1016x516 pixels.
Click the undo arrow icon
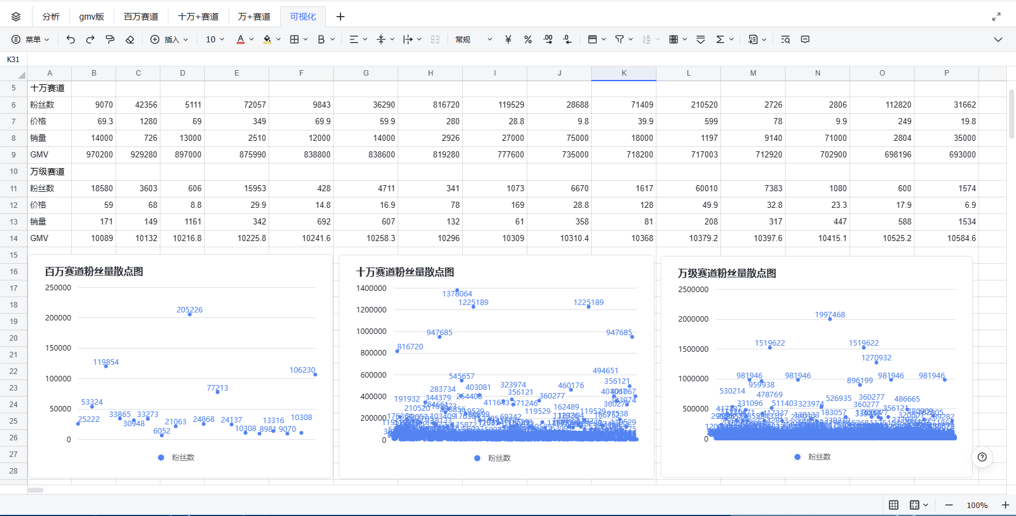pos(71,39)
